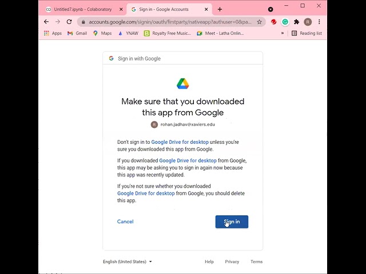Screen dimensions: 366x274
Task: Click the browser back arrow
Action: click(x=46, y=22)
